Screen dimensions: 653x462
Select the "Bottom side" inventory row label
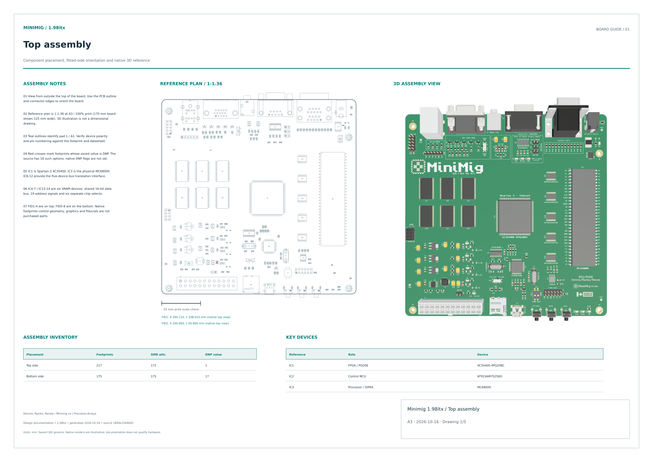click(35, 376)
